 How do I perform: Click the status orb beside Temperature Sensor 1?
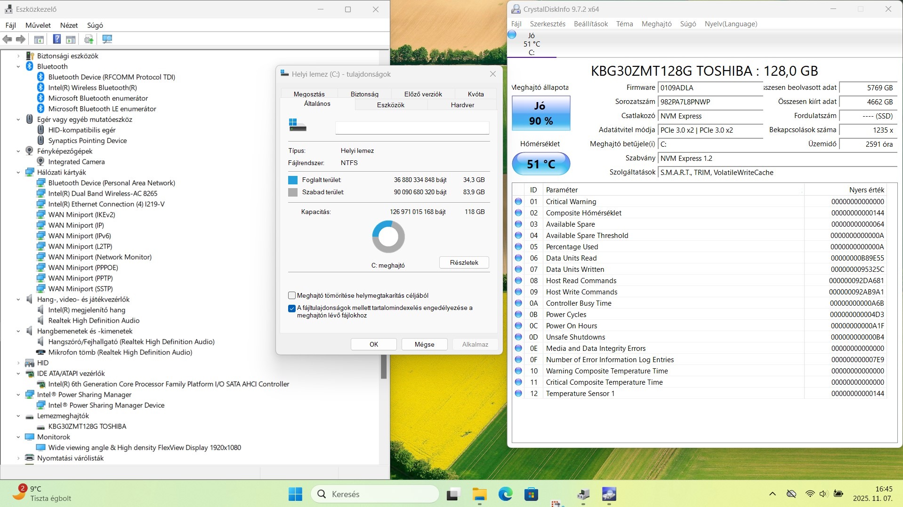pyautogui.click(x=518, y=393)
